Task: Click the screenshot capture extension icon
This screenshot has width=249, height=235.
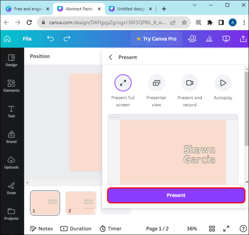Action: pyautogui.click(x=198, y=22)
